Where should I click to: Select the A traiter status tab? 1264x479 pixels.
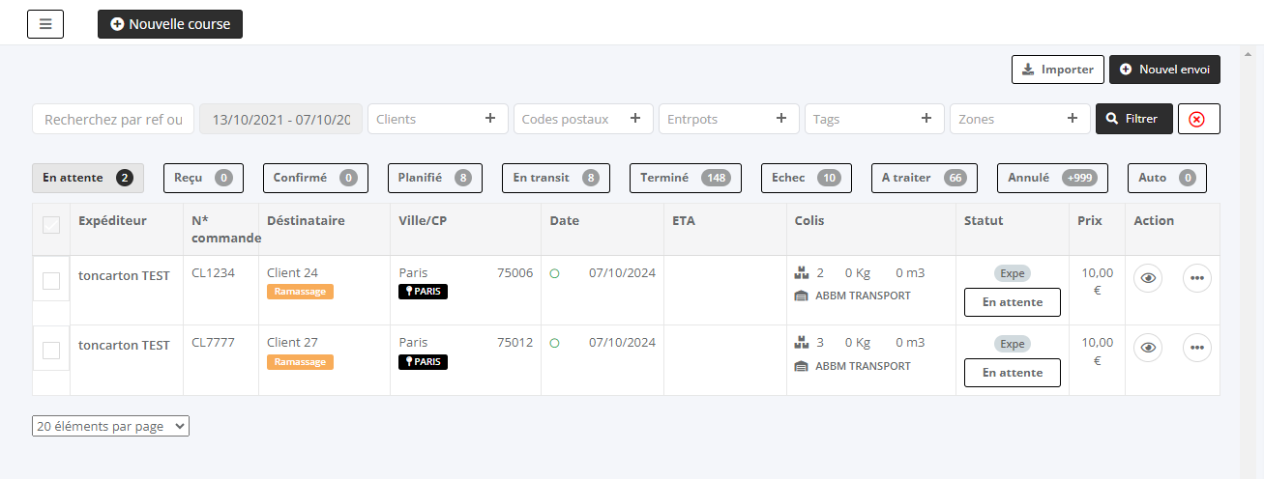tap(925, 178)
